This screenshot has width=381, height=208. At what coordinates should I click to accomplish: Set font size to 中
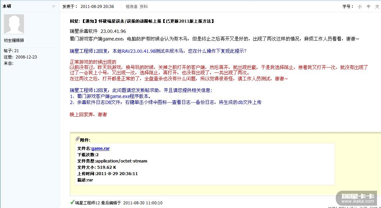click(x=368, y=7)
